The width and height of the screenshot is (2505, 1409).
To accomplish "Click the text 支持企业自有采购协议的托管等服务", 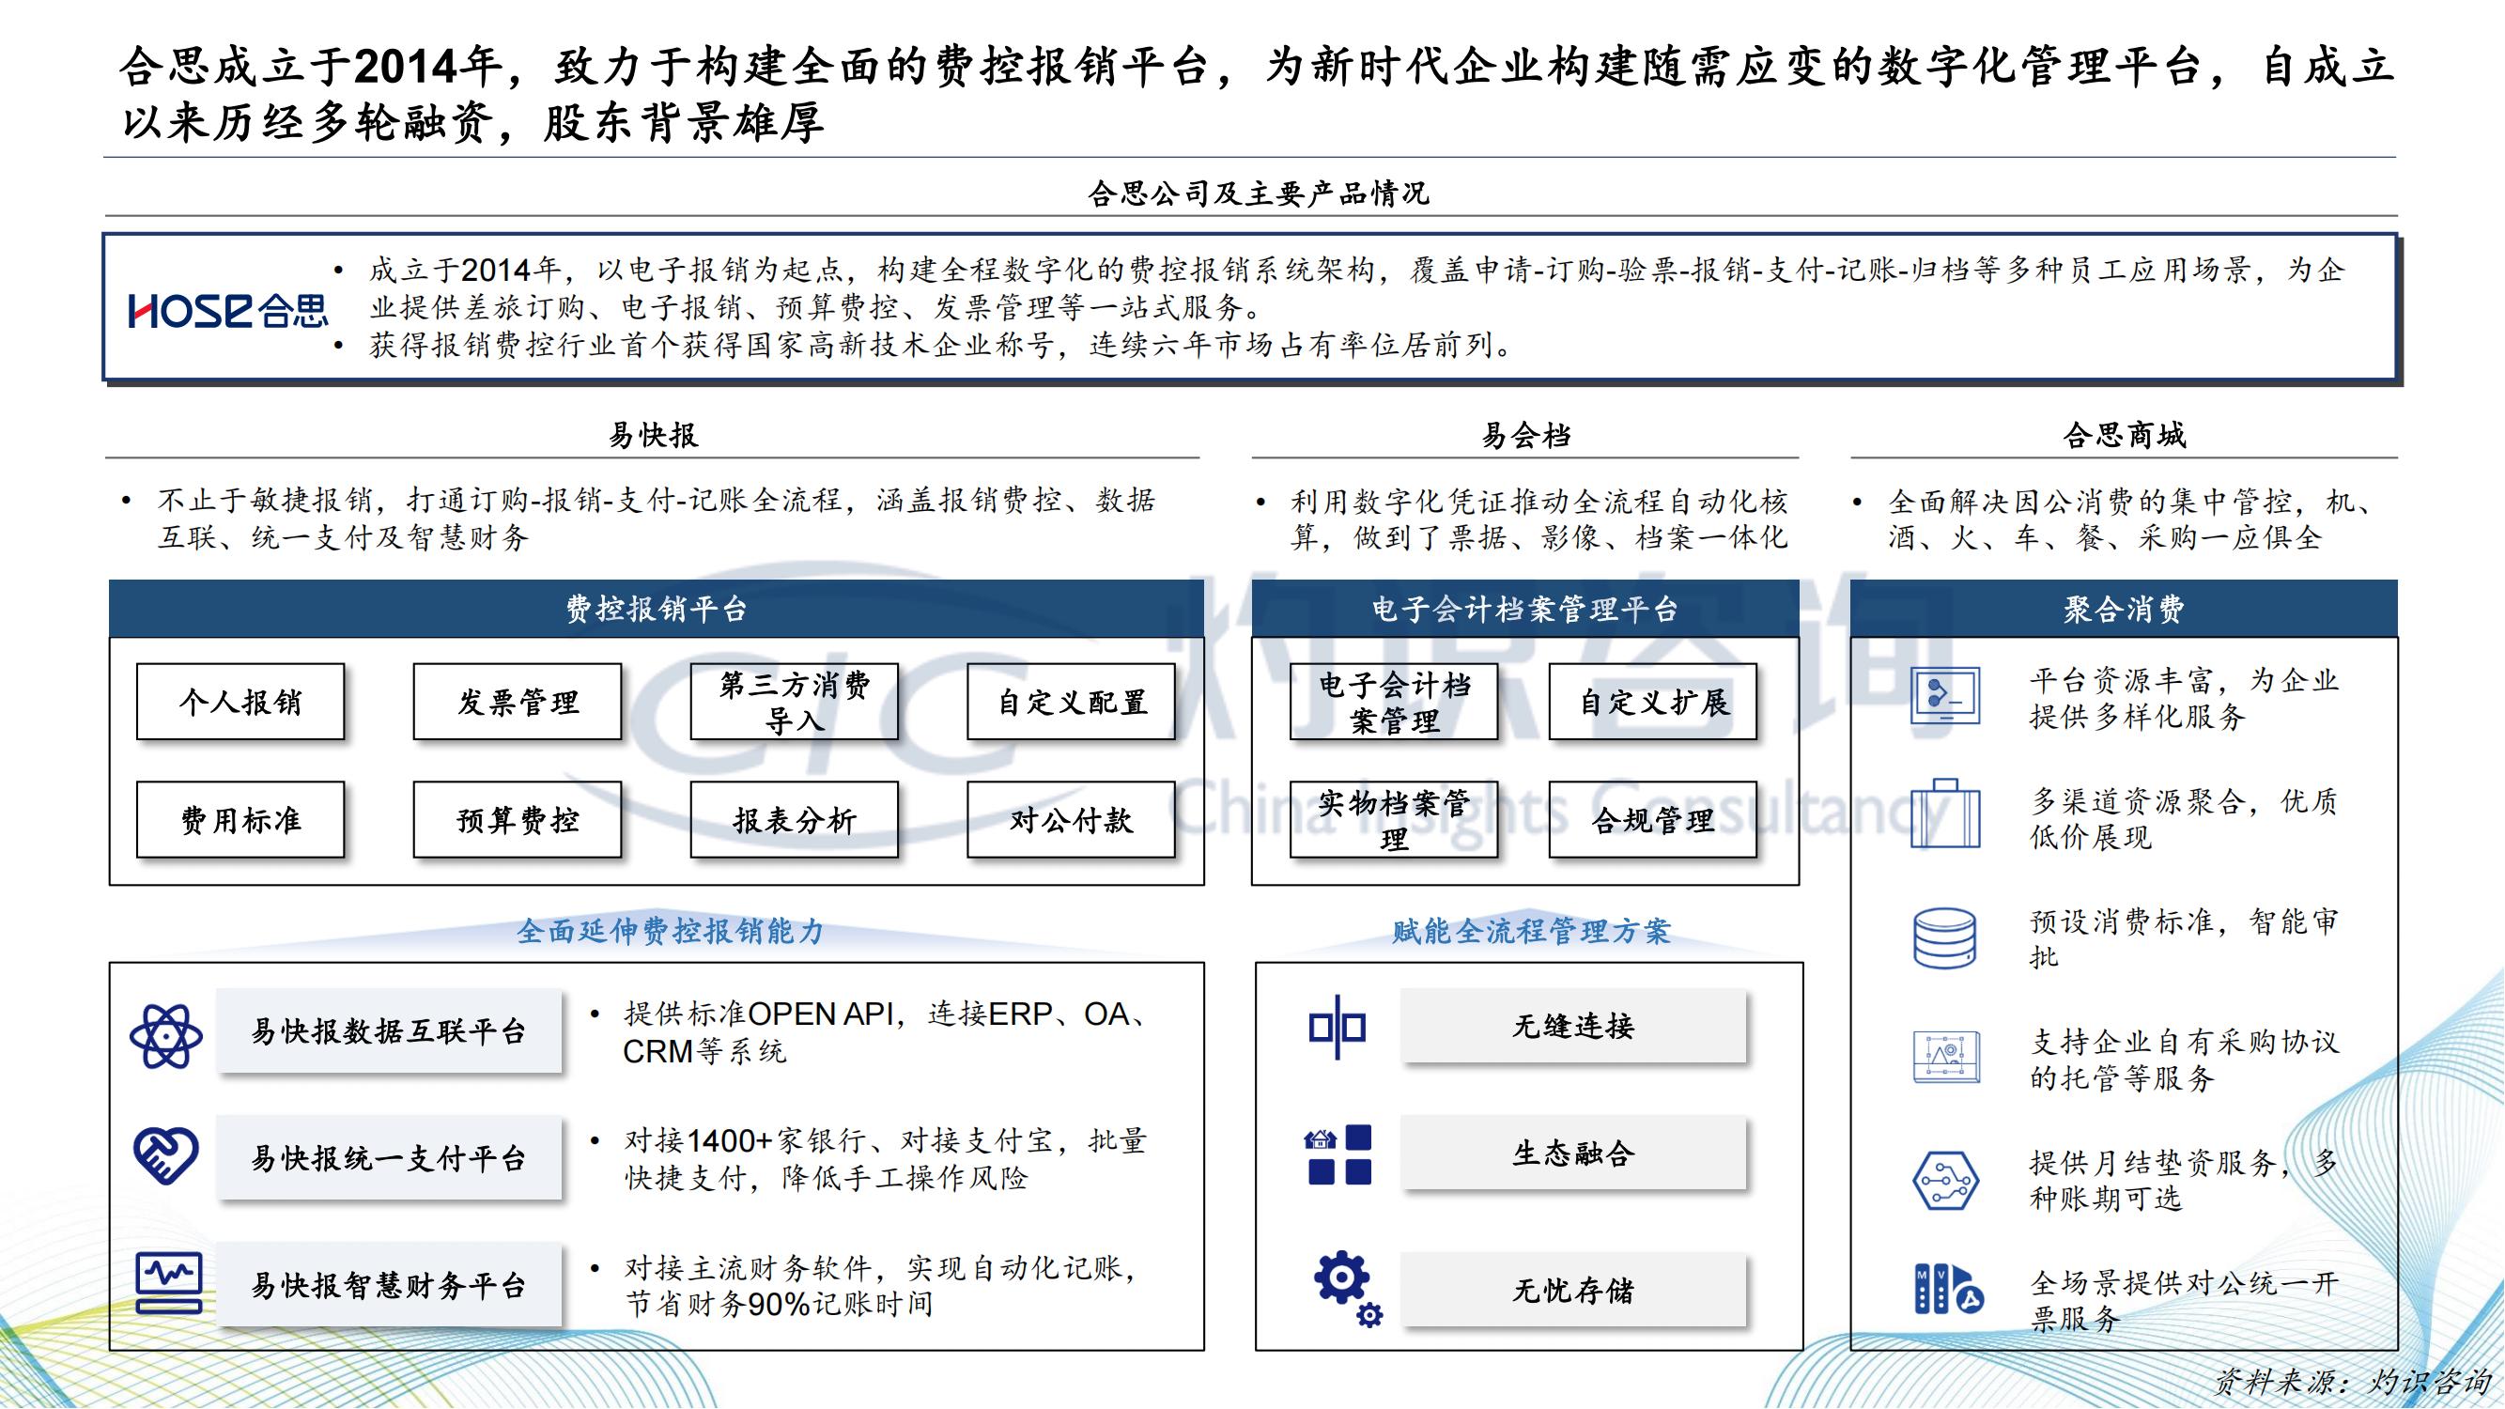I will point(2184,1059).
